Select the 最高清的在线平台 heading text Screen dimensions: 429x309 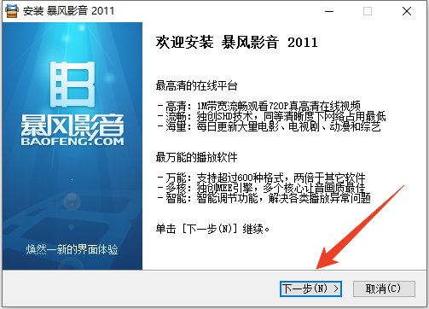[x=196, y=85]
